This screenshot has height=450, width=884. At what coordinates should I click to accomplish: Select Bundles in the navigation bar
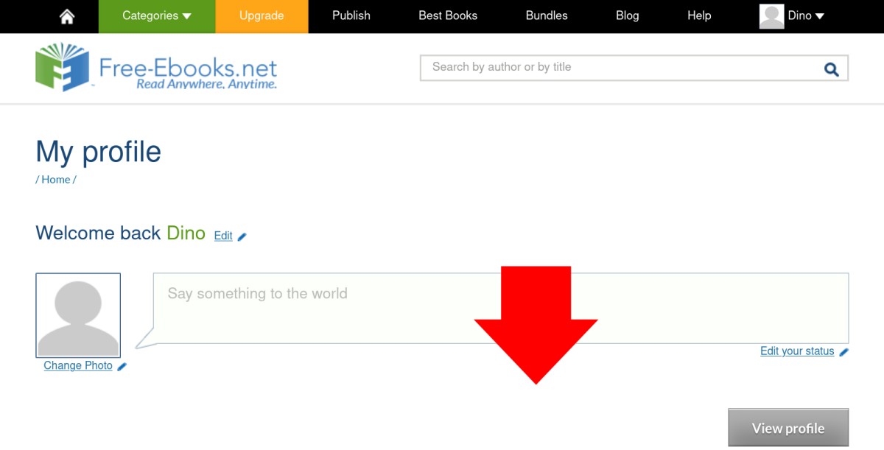click(x=547, y=15)
